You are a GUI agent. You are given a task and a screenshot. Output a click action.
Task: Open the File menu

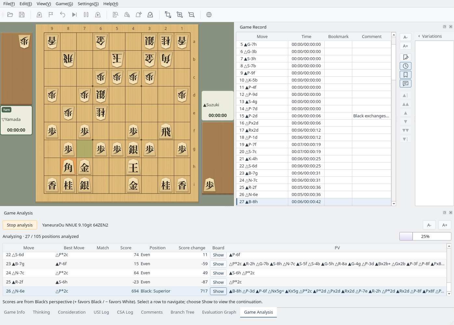point(9,4)
